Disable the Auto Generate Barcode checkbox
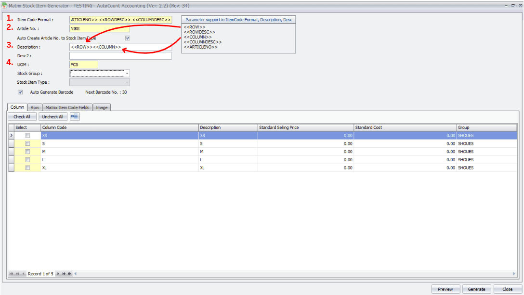Screen dimensions: 524x295 point(20,92)
